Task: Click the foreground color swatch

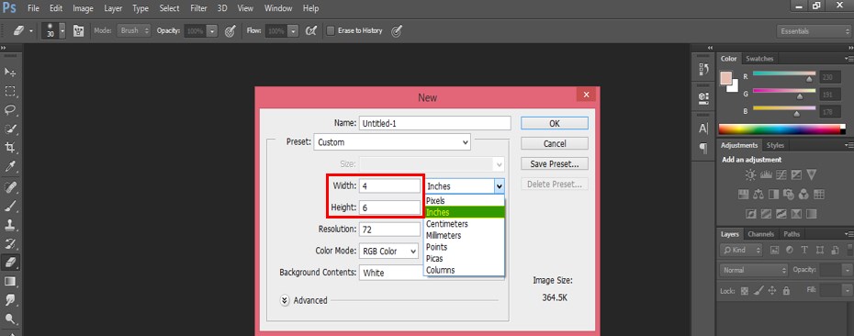Action: (x=726, y=78)
